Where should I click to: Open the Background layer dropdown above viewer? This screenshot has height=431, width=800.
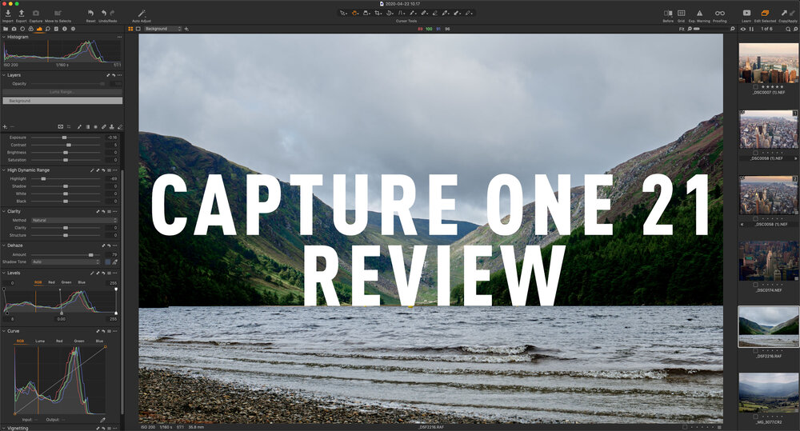point(162,29)
